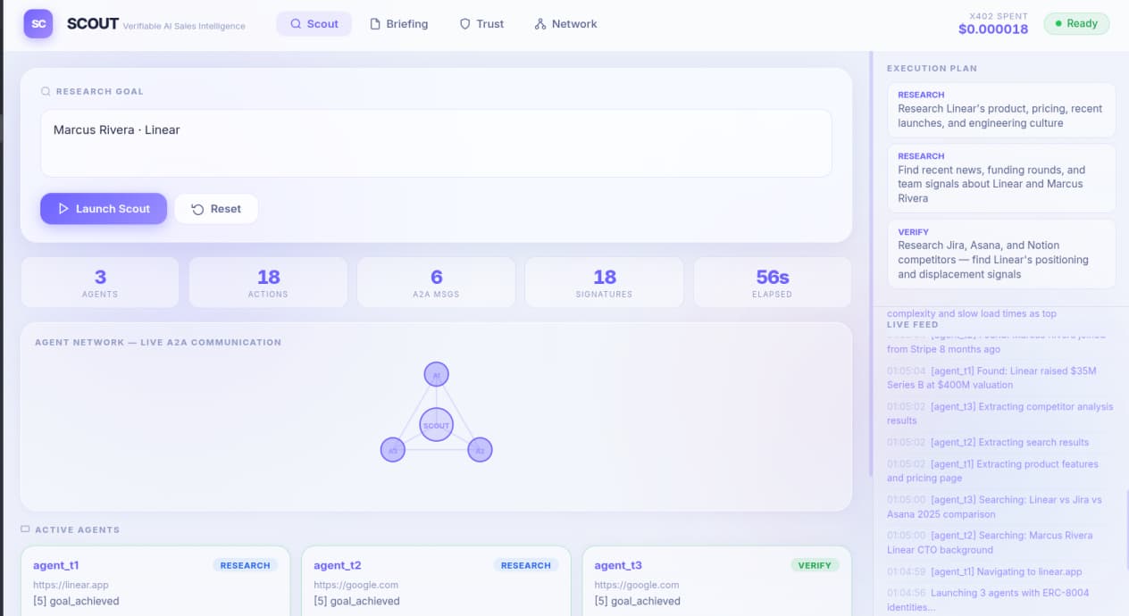The height and width of the screenshot is (616, 1129).
Task: Click the google.com URL on agent_t2
Action: 355,585
